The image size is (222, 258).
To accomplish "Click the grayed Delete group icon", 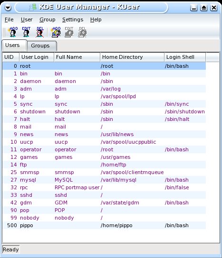I will 82,32.
